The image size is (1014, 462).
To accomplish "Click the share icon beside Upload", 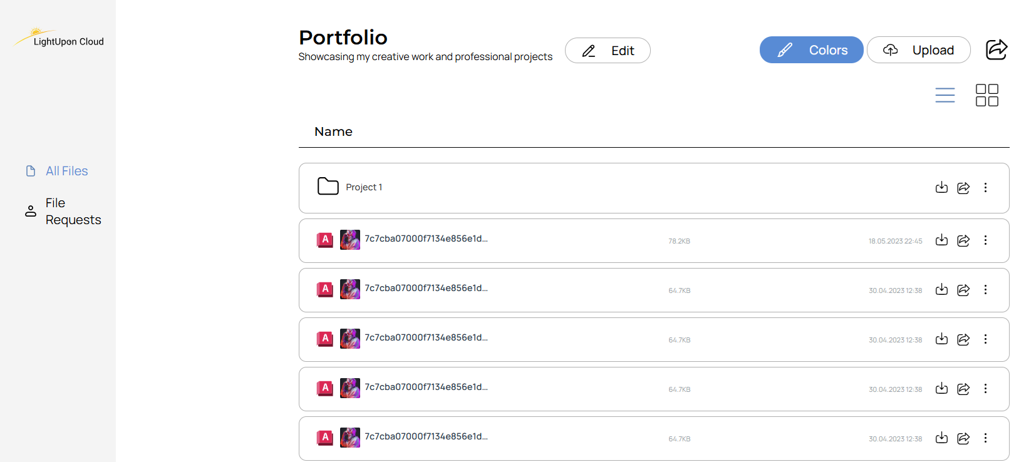I will pos(996,49).
